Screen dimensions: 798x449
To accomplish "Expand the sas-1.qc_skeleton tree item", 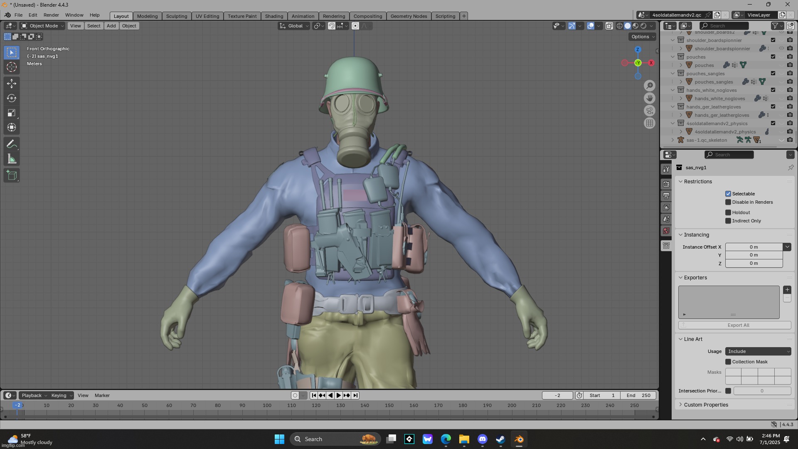I will click(672, 140).
